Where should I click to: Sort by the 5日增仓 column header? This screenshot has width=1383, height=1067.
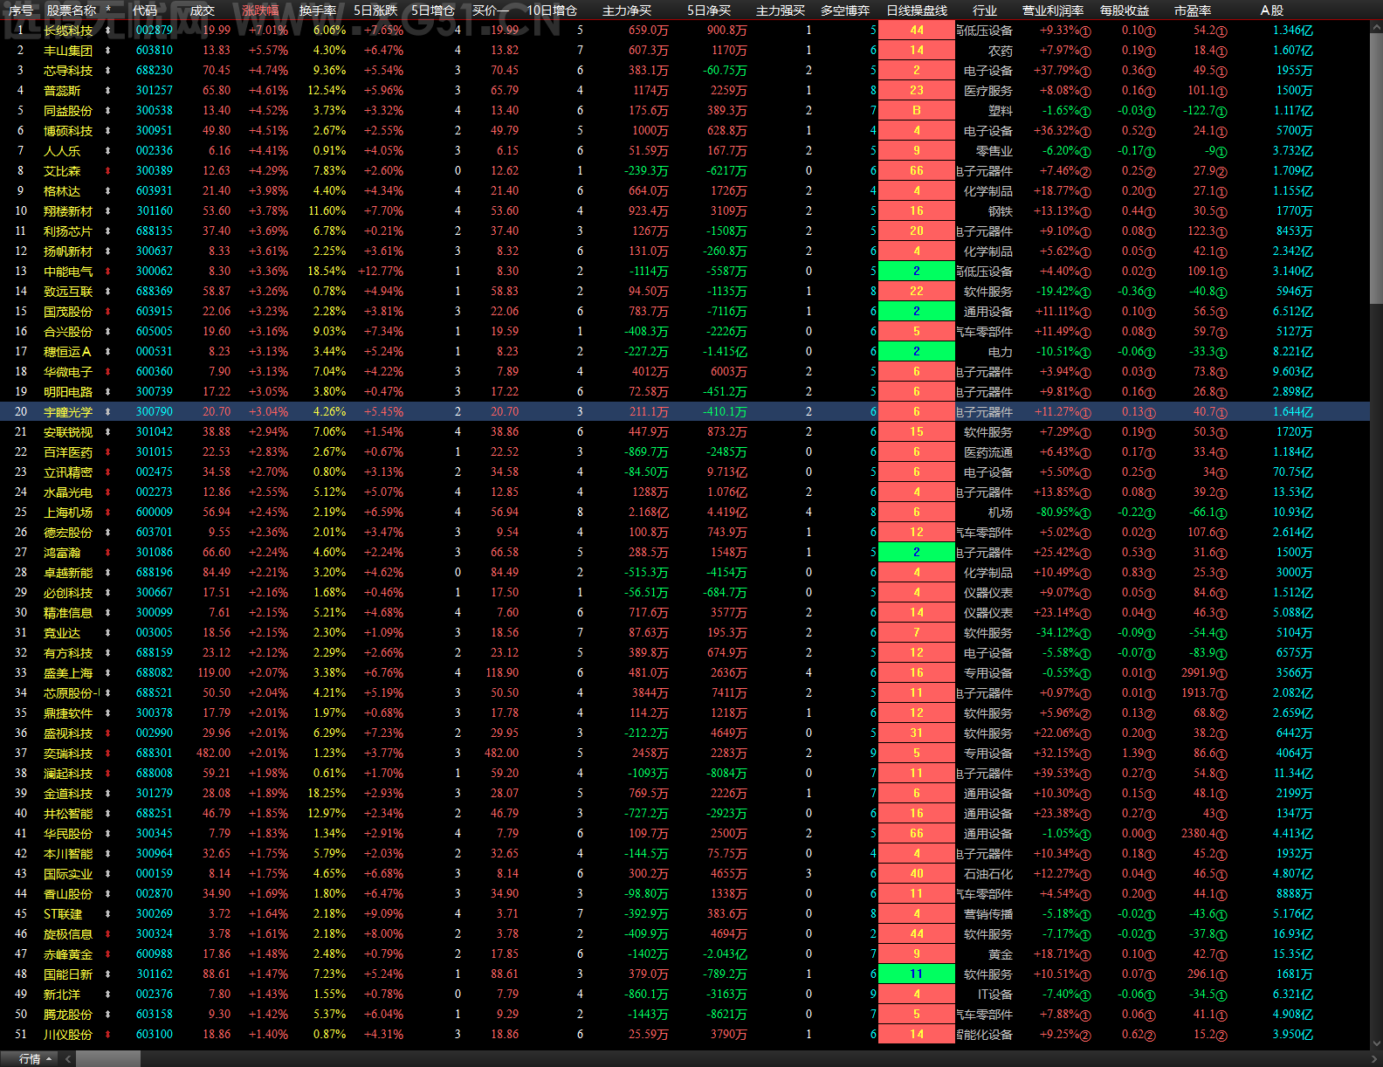[433, 10]
